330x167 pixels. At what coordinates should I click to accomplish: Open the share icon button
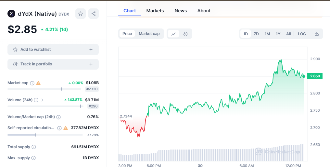point(94,14)
